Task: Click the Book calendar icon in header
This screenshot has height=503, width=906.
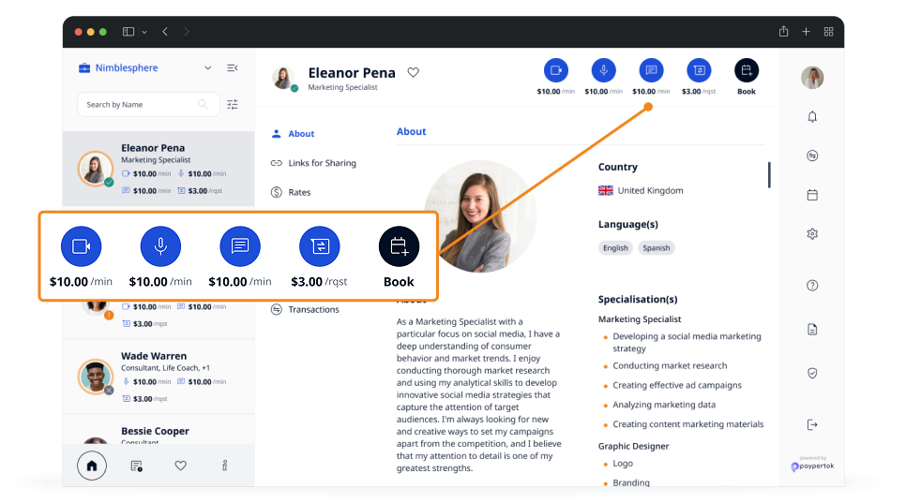Action: (x=747, y=70)
